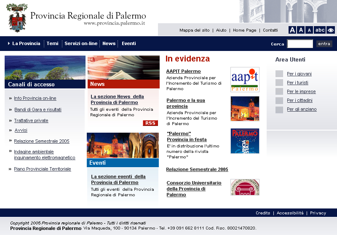Open the News menu item
Image resolution: width=337 pixels, height=235 pixels.
click(x=109, y=43)
